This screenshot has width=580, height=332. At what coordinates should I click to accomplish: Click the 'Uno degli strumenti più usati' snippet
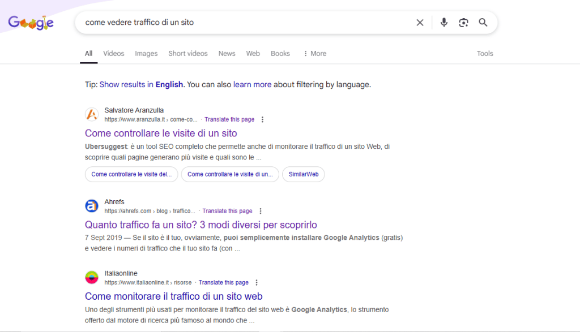click(237, 315)
